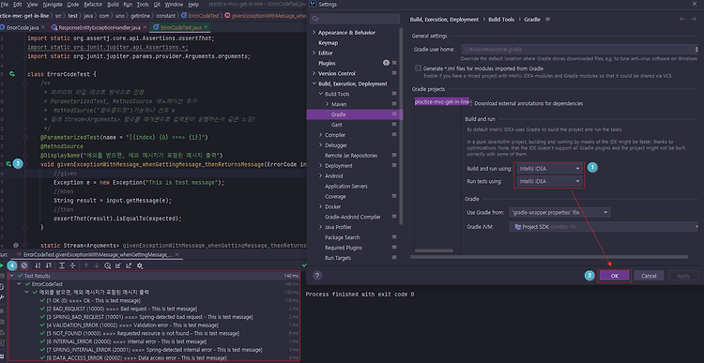Go to next failed test arrow

(97, 265)
